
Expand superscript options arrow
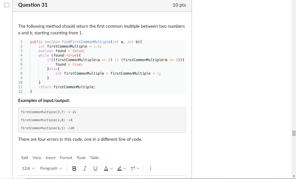(x=138, y=168)
